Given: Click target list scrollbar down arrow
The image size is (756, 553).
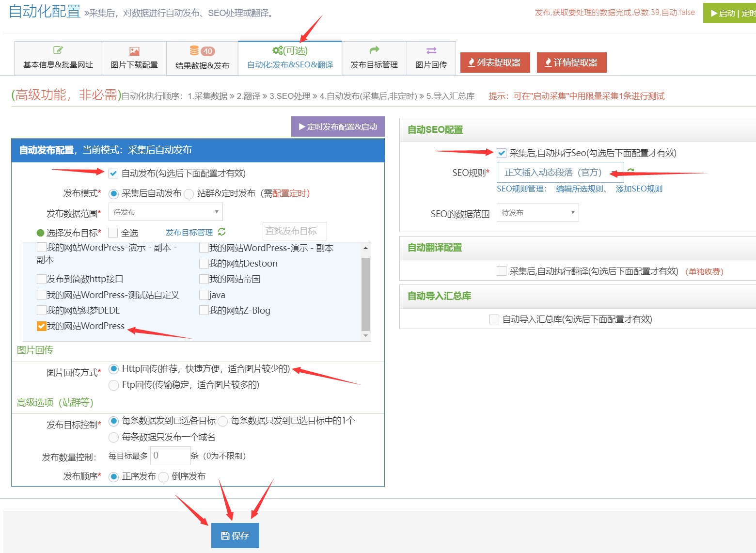Looking at the screenshot, I should pyautogui.click(x=366, y=336).
